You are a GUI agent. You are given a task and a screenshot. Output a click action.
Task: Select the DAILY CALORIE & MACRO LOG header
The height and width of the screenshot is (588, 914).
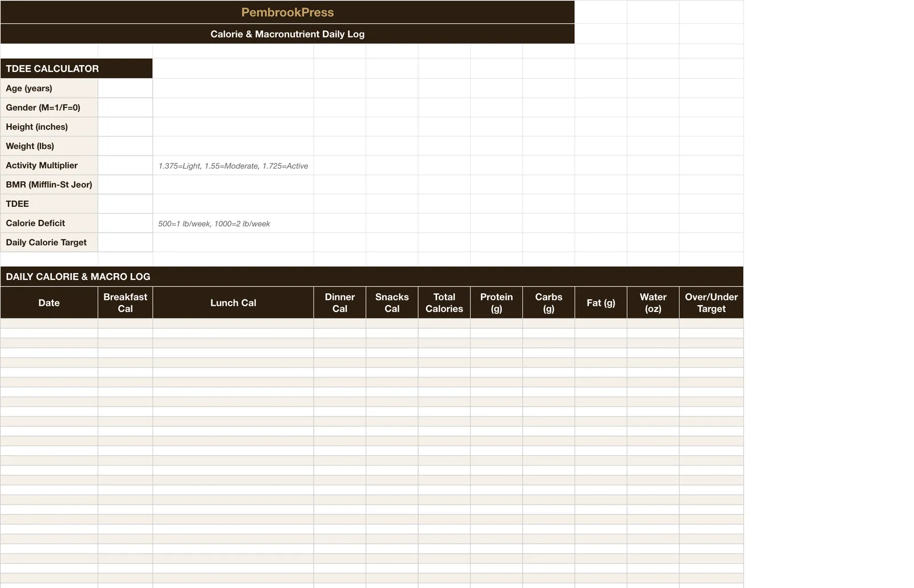(372, 277)
